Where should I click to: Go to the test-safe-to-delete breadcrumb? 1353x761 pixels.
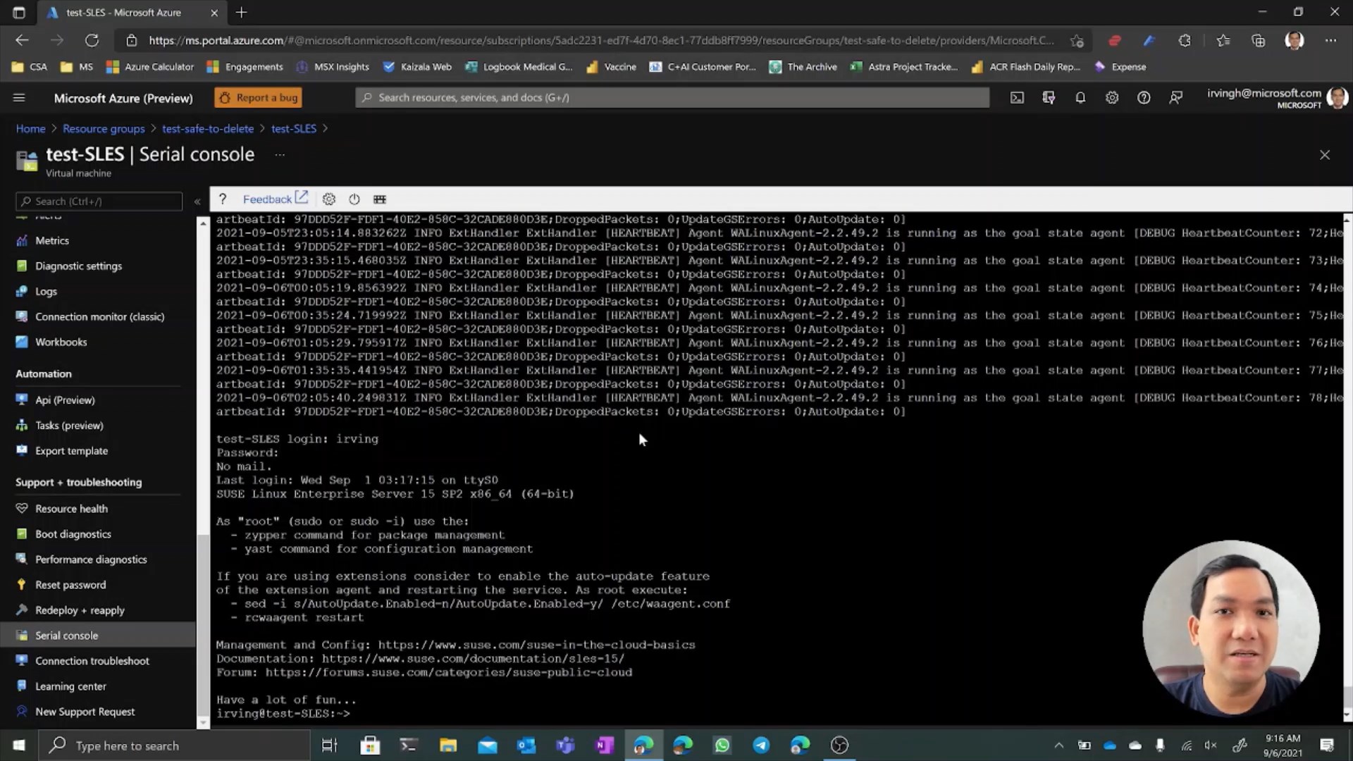(x=208, y=128)
